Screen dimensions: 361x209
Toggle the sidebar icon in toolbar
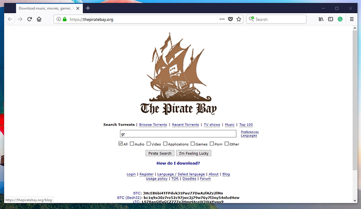(x=331, y=19)
